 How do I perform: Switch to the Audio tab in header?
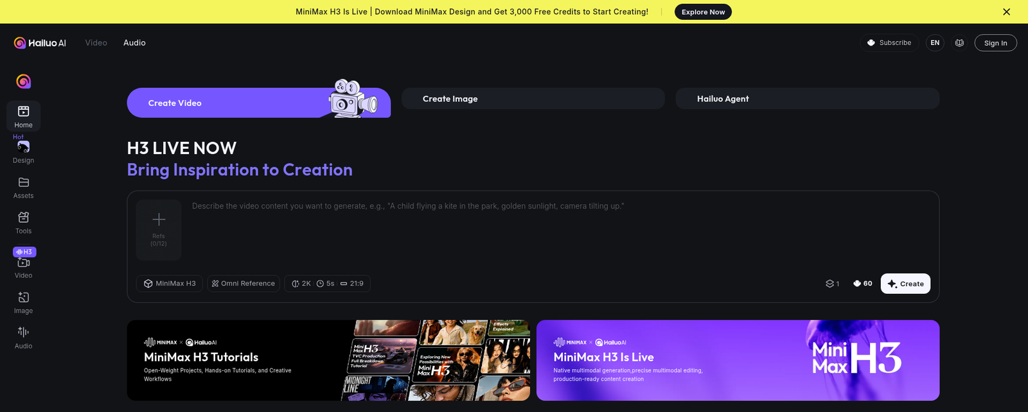(134, 43)
